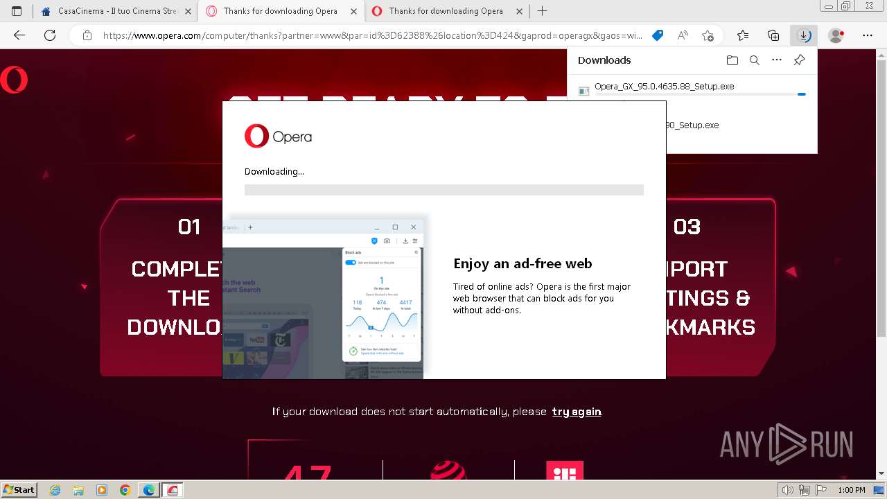Image resolution: width=887 pixels, height=499 pixels.
Task: Open the Favorites list
Action: [743, 35]
